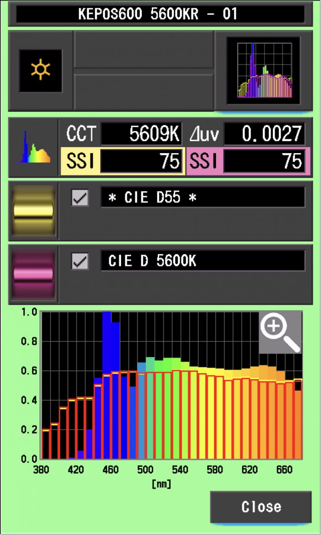Select the * CIE D55 * reference field
Screen dimensions: 321x535
pyautogui.click(x=203, y=197)
